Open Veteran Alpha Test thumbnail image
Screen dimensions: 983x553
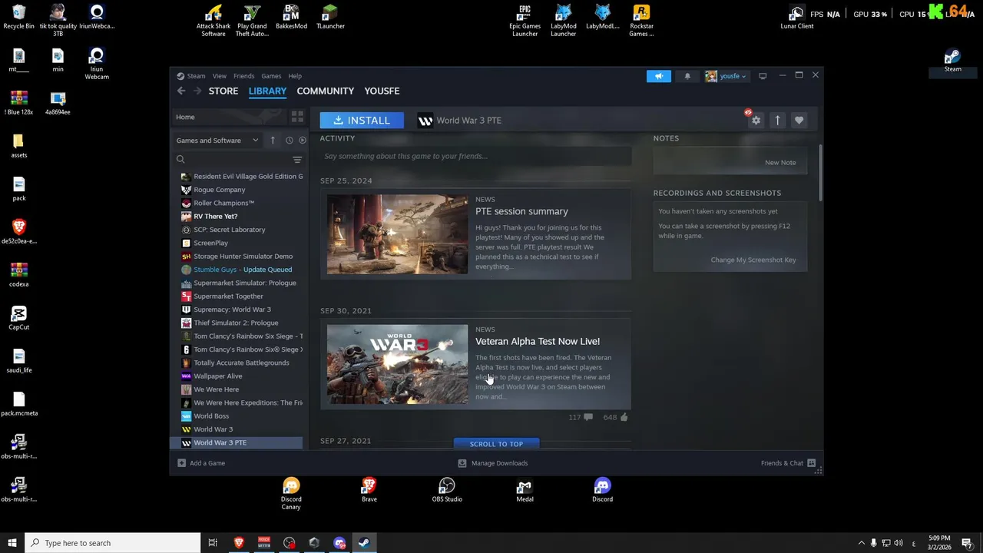[x=397, y=365]
